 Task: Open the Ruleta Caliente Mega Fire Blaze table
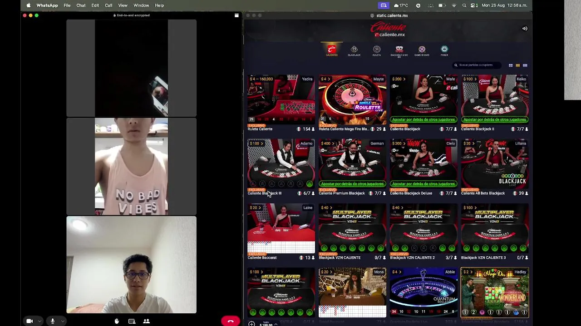pyautogui.click(x=352, y=100)
